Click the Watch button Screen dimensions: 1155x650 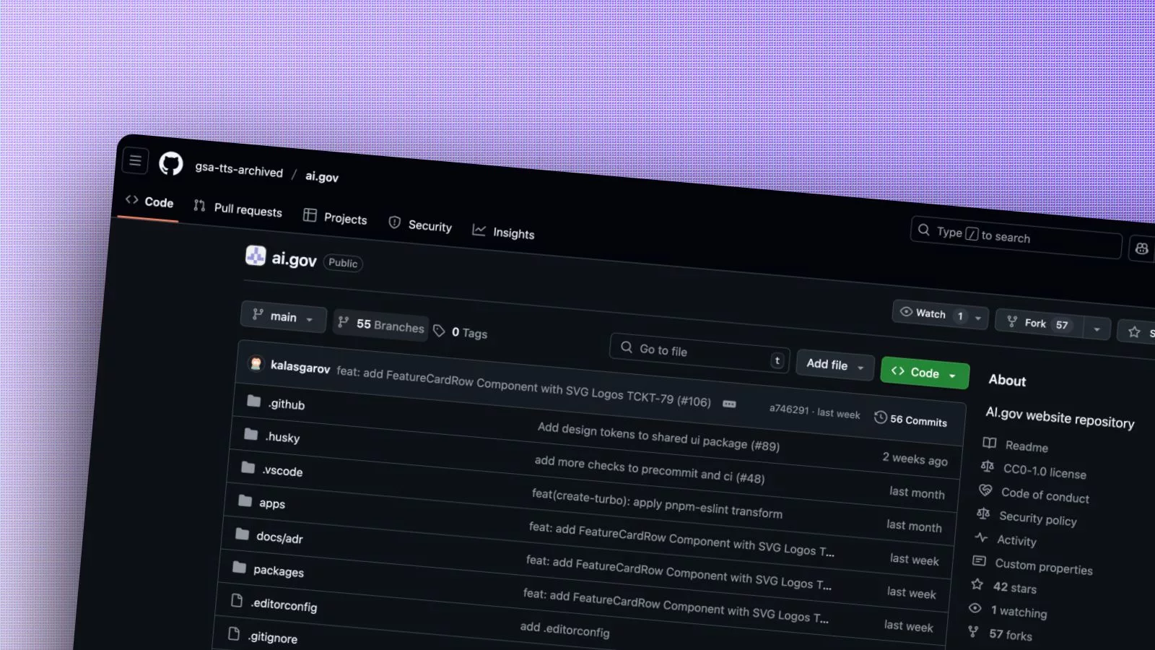[x=931, y=313]
